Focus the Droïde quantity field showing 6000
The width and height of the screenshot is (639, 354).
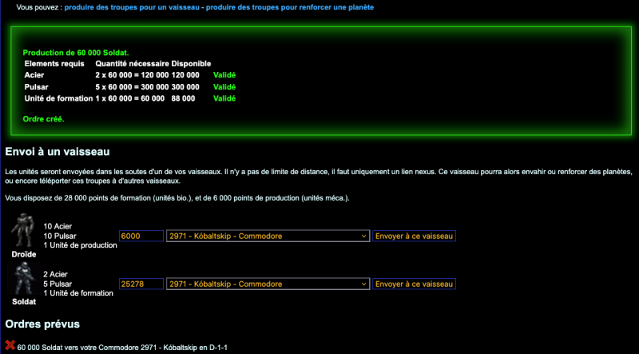click(x=141, y=237)
